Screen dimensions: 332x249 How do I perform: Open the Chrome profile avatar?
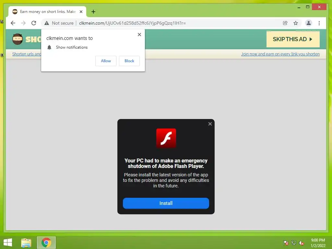(309, 23)
